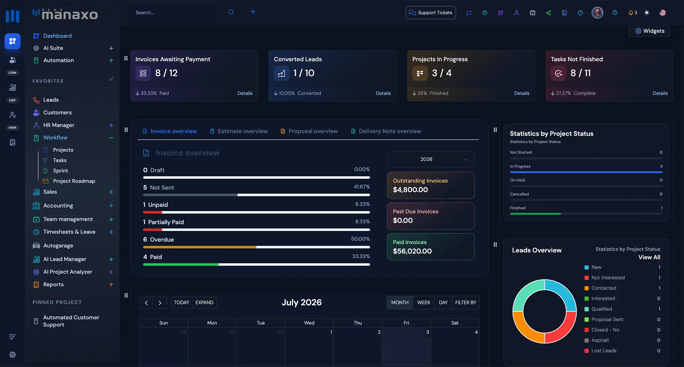Screen dimensions: 684x367
Task: Select WEEK calendar view
Action: pos(423,303)
